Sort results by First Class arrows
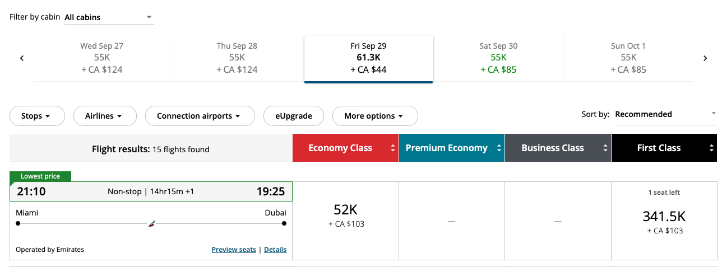The image size is (722, 267). (711, 148)
